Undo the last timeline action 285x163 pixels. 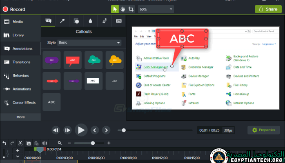(x=4, y=143)
